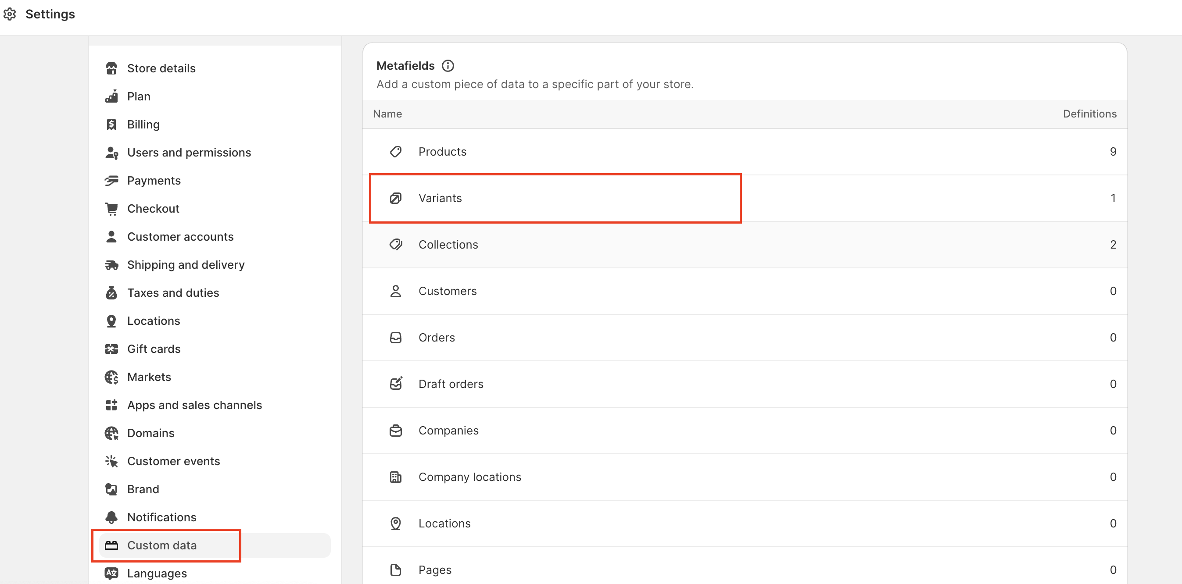Viewport: 1182px width, 584px height.
Task: Go to Billing settings
Action: tap(143, 125)
